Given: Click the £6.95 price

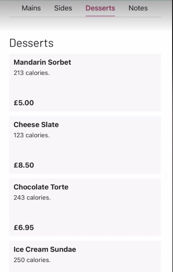Looking at the screenshot, I should click(x=24, y=227).
